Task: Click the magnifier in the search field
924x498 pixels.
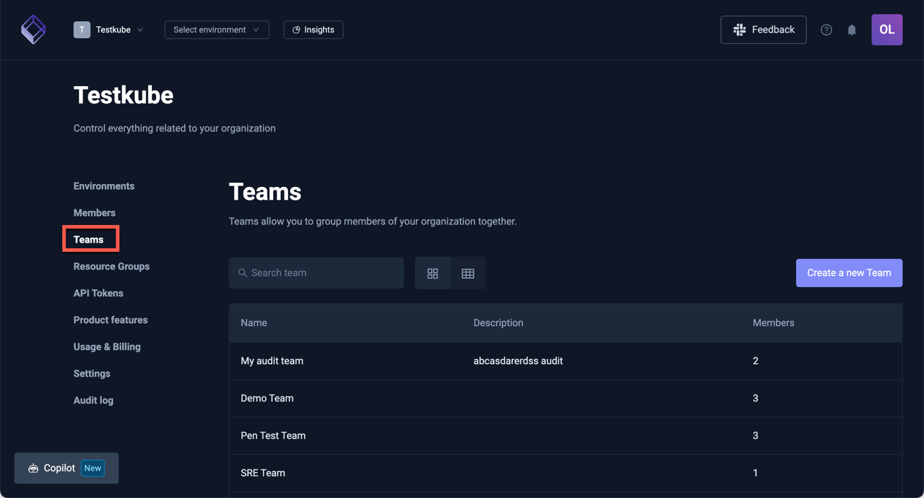Action: pyautogui.click(x=243, y=272)
